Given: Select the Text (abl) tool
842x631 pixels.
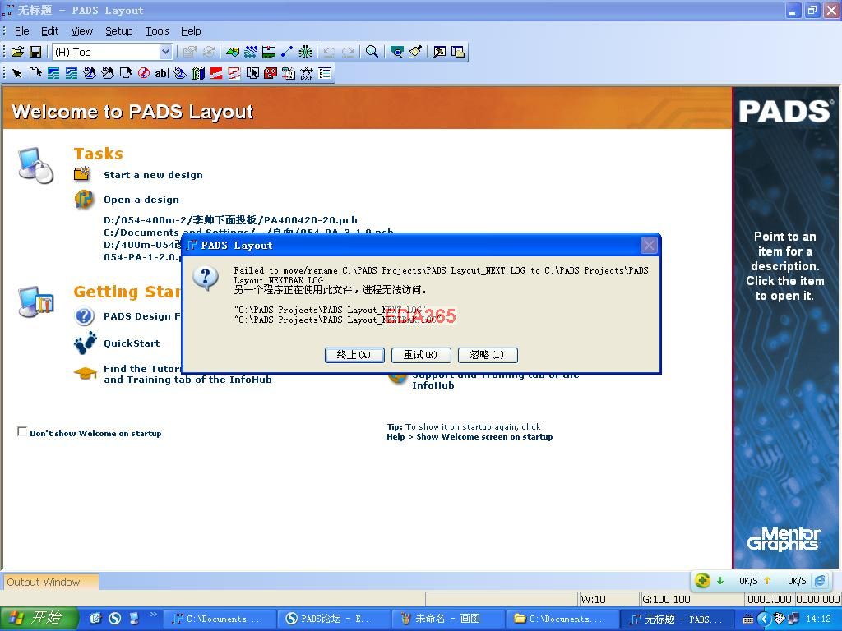Looking at the screenshot, I should click(x=162, y=73).
